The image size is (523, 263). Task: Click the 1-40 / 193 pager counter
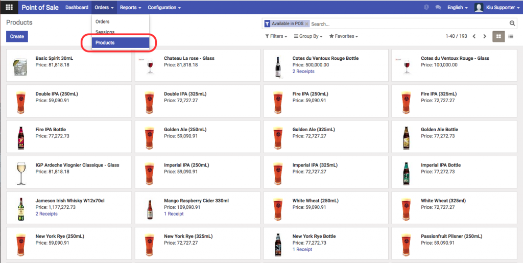point(456,36)
